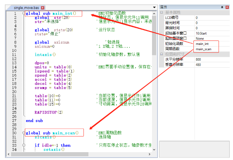This screenshot has width=233, height=160.
Task: Click the 'global state(20)' code line
Action: 54,30
